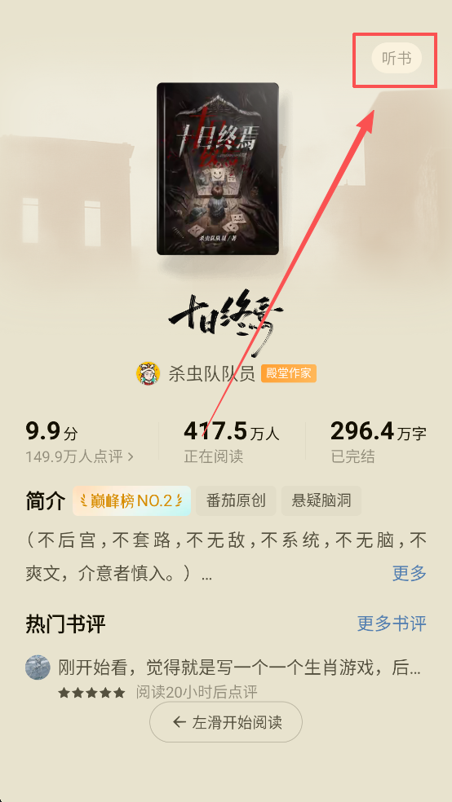The width and height of the screenshot is (452, 802).
Task: Open the 十日终焉 book cover
Action: [x=218, y=169]
